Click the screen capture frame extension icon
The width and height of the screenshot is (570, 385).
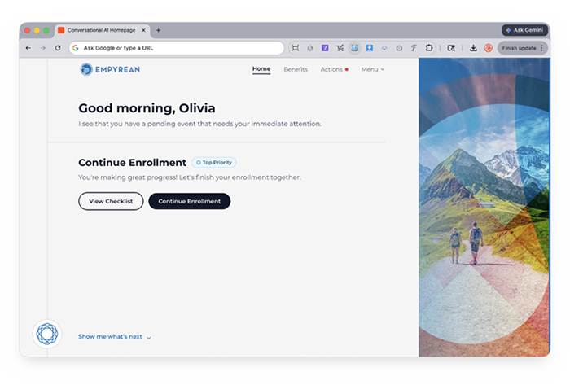point(295,48)
